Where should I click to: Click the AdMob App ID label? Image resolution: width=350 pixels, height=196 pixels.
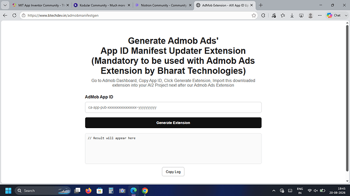coord(99,97)
